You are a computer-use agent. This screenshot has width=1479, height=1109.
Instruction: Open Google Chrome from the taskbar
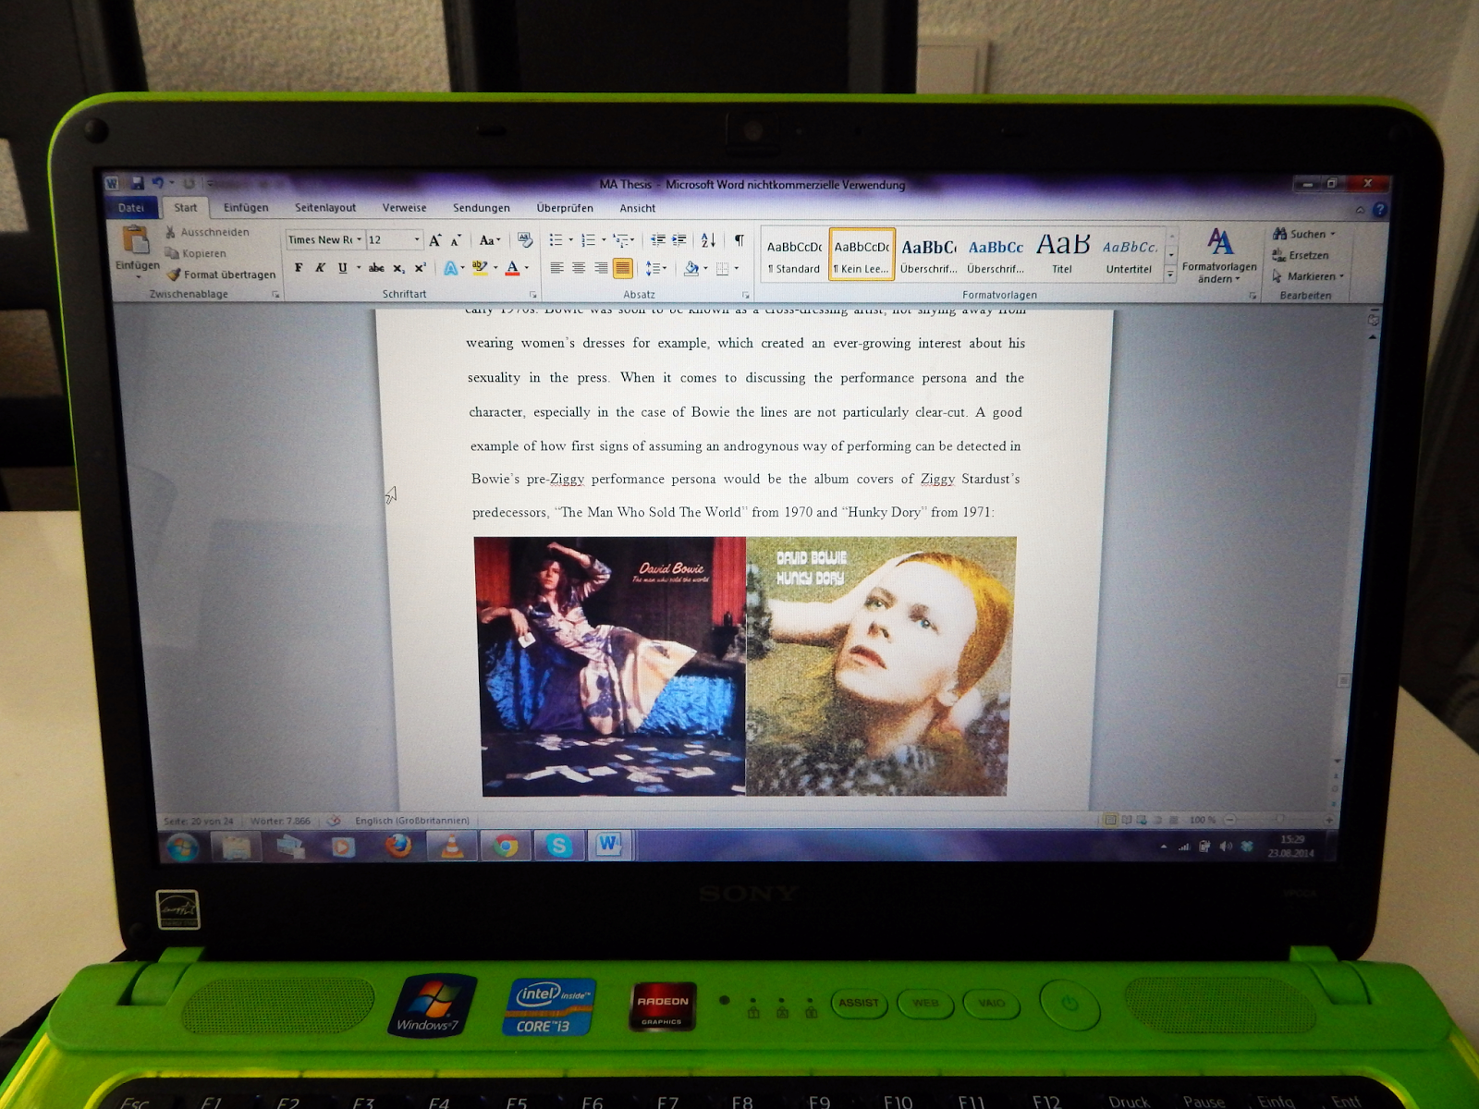point(505,846)
